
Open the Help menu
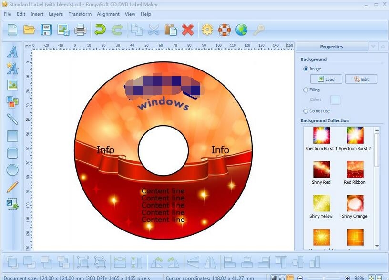pyautogui.click(x=145, y=14)
